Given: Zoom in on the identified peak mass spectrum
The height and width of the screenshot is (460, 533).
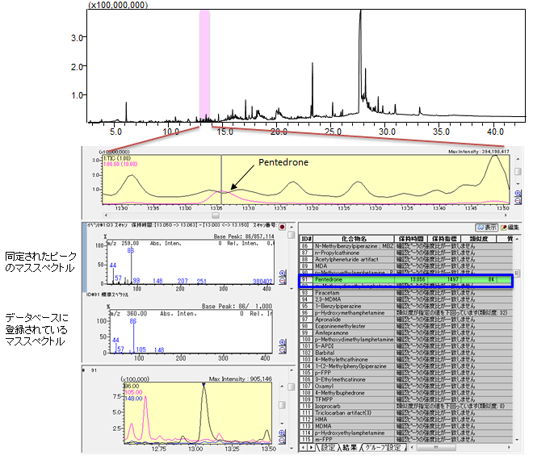Looking at the screenshot, I should pos(282,274).
